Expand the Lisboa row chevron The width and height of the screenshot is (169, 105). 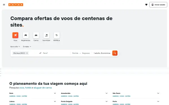[55, 101]
